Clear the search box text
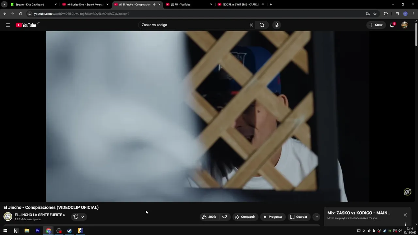The image size is (418, 235). point(251,25)
